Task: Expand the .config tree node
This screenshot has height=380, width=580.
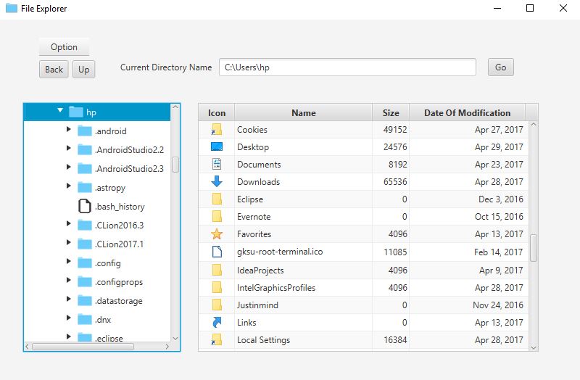Action: pyautogui.click(x=68, y=261)
